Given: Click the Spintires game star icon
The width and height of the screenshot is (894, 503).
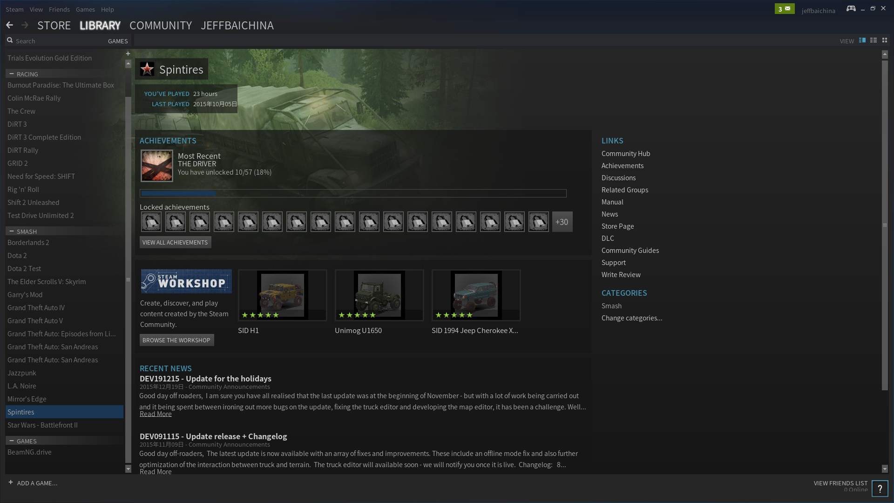Looking at the screenshot, I should 147,69.
